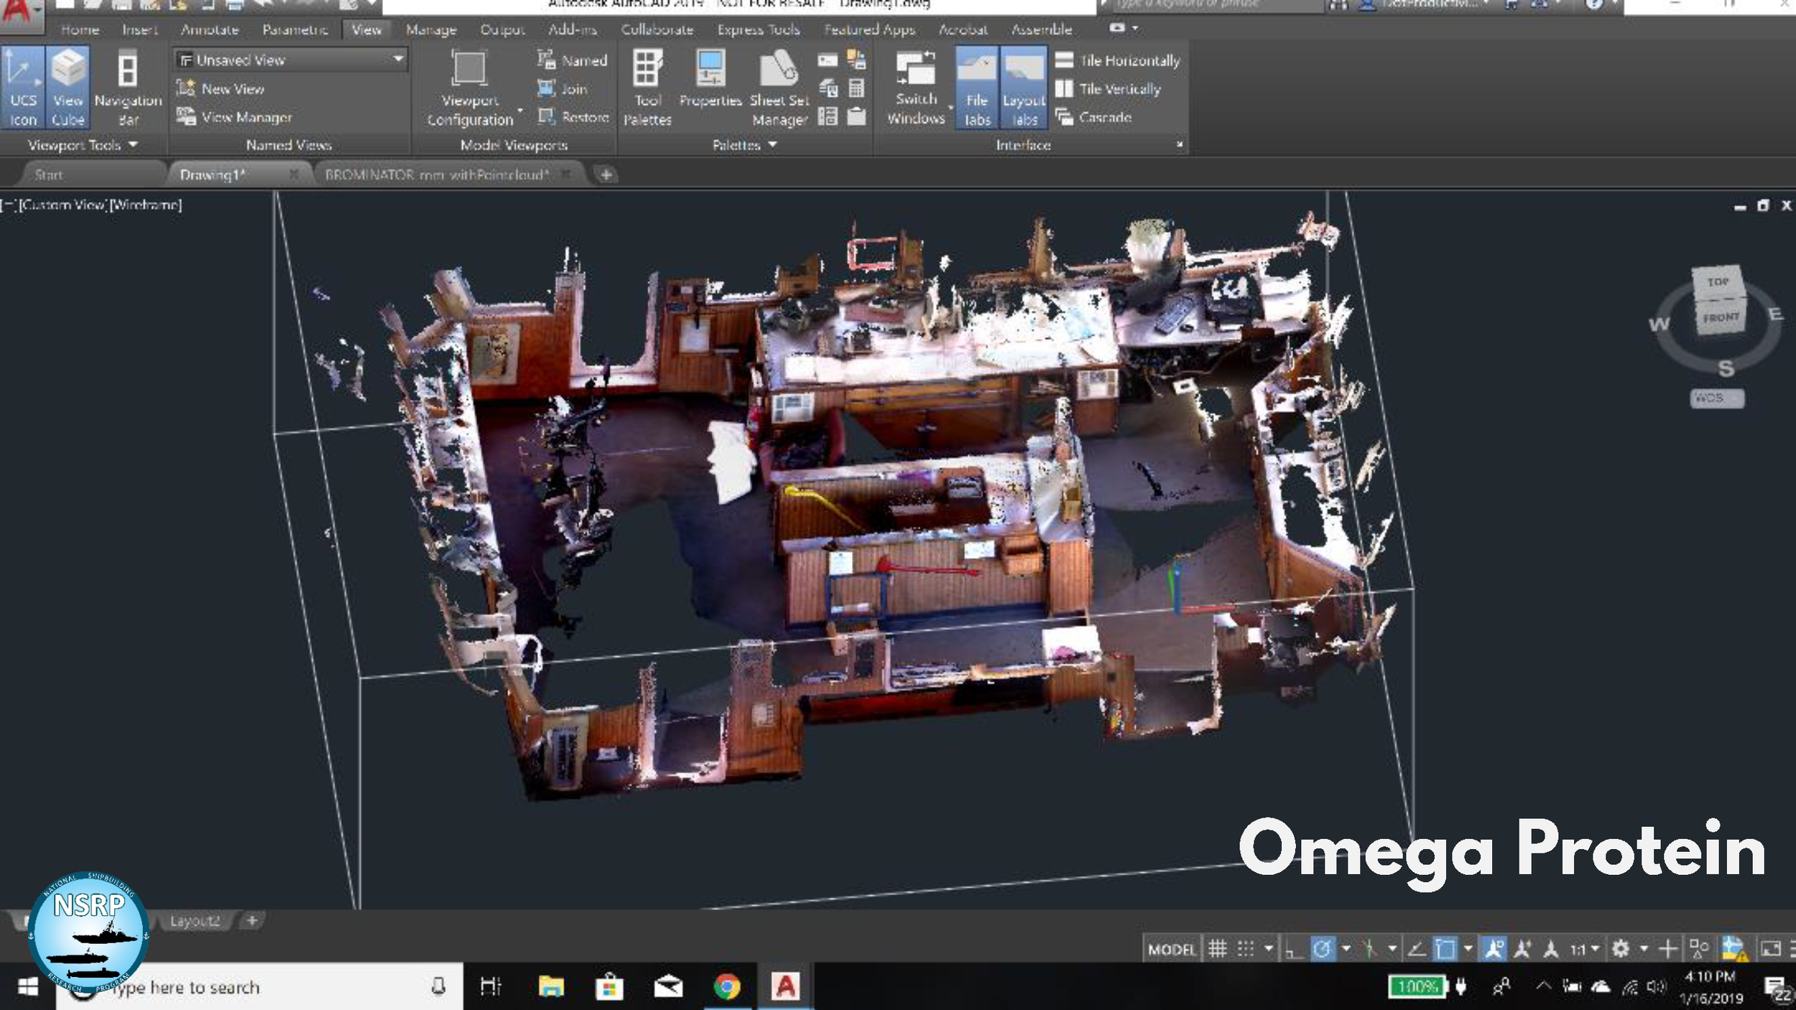Click the Wireframe visual style label

click(146, 205)
